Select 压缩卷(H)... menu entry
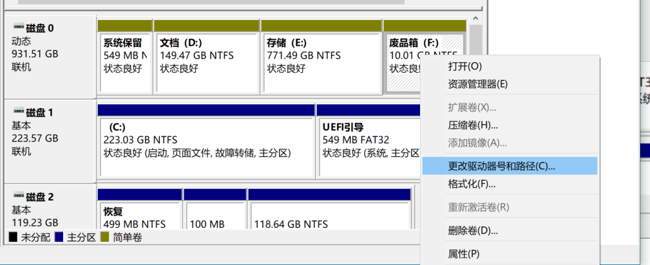 click(473, 125)
